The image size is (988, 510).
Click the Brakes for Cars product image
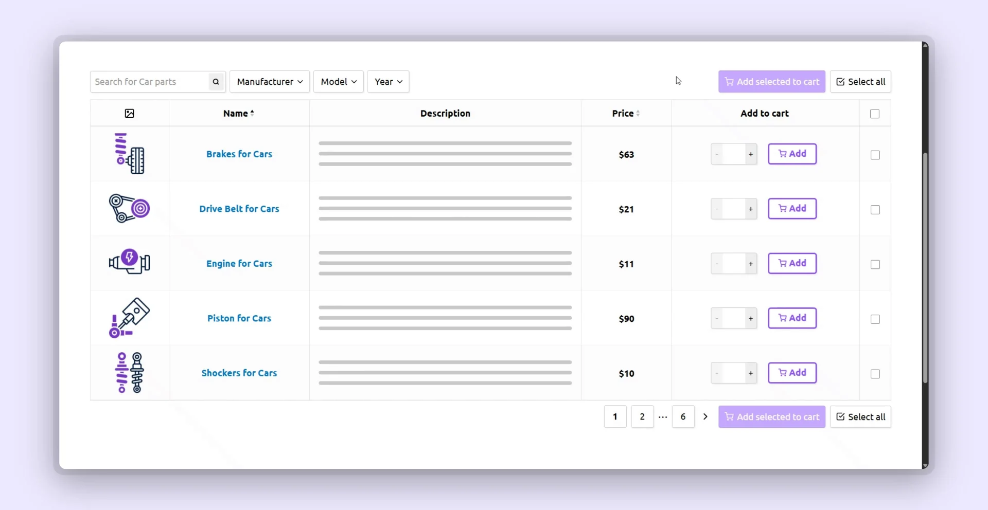(130, 154)
